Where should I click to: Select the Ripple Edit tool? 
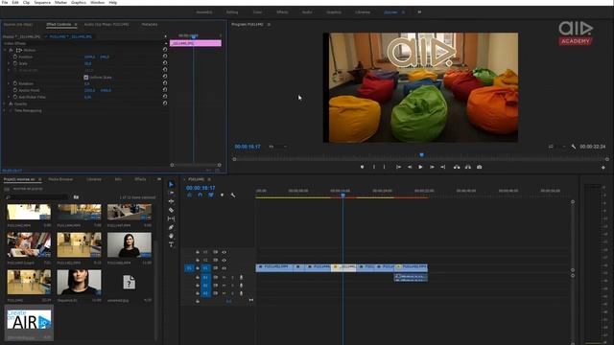tap(171, 201)
